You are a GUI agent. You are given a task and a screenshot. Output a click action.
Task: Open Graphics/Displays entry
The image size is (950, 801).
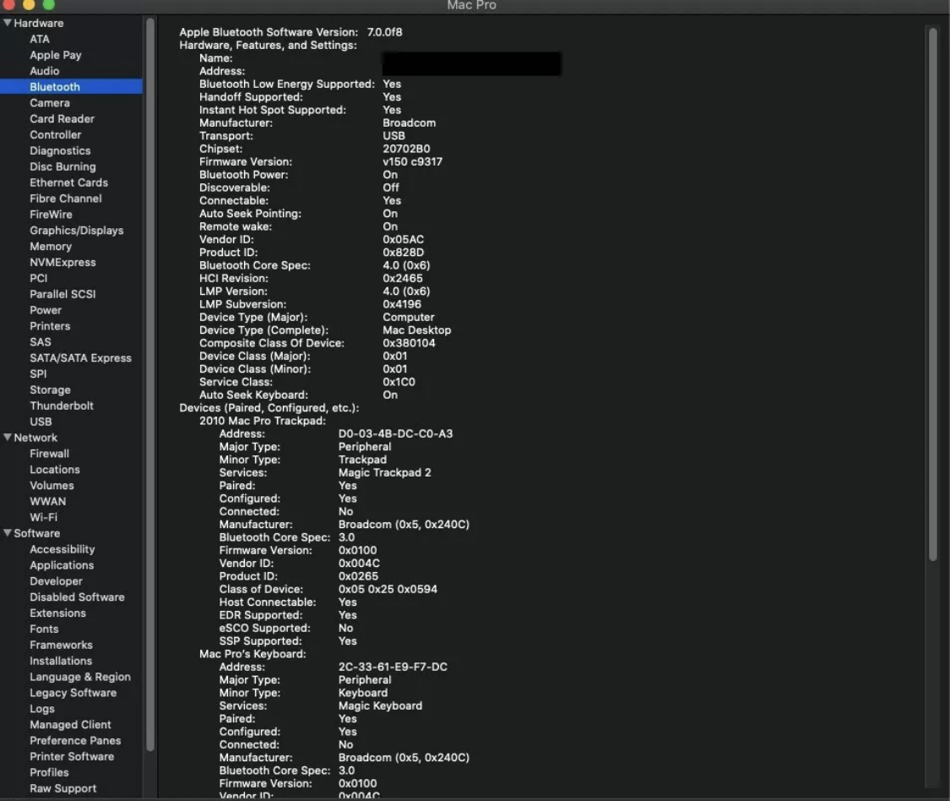click(76, 231)
